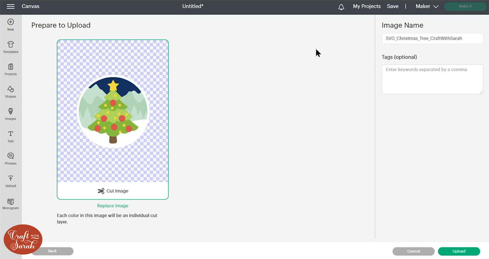This screenshot has width=489, height=259.
Task: Click Save in the top bar
Action: [x=392, y=6]
